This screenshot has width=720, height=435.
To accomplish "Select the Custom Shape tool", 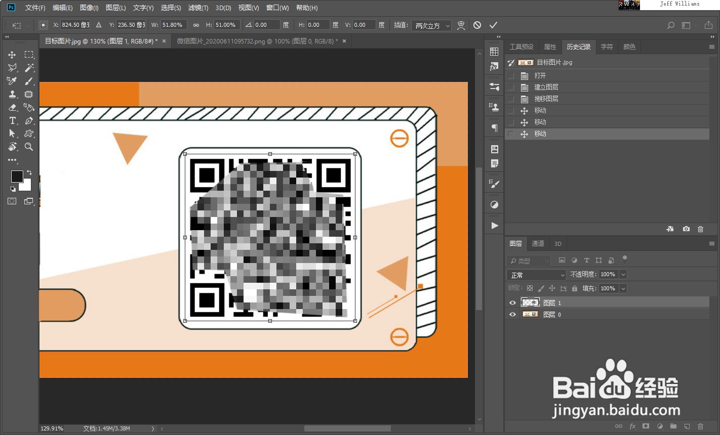I will pos(29,134).
